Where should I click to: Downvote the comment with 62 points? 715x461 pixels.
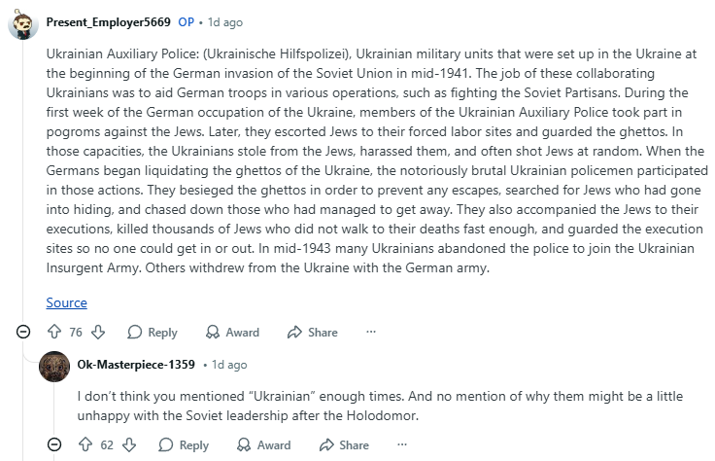tap(128, 444)
